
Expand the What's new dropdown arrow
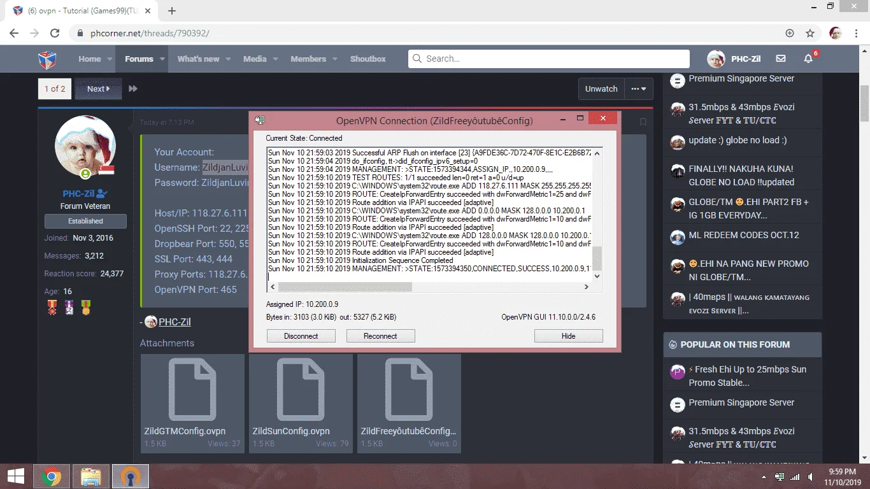tap(229, 59)
